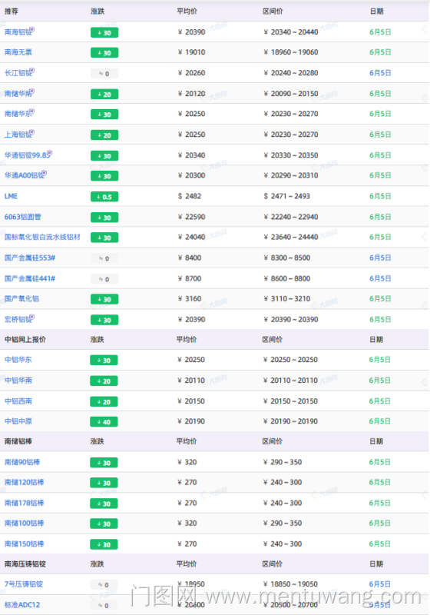Click the 6月5日 date in 南储100铝棒 row
Viewport: 430px width, 615px height.
[380, 524]
